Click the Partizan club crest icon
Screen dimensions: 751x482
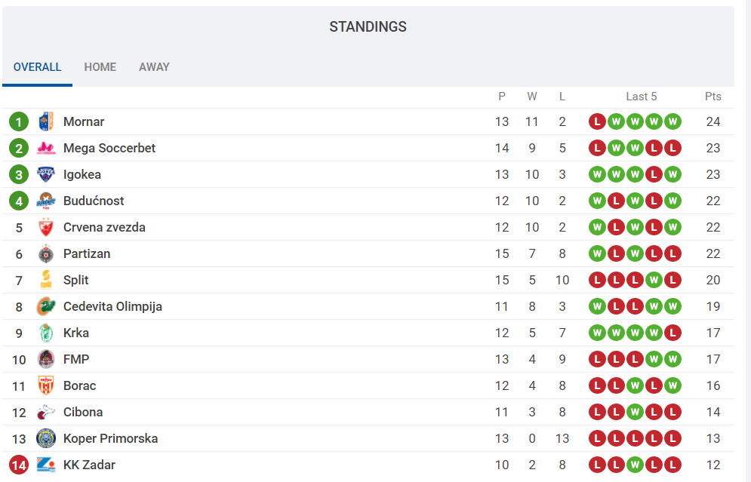pyautogui.click(x=46, y=253)
